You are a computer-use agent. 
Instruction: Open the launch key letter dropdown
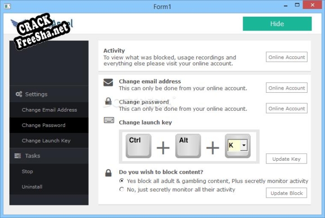244,145
